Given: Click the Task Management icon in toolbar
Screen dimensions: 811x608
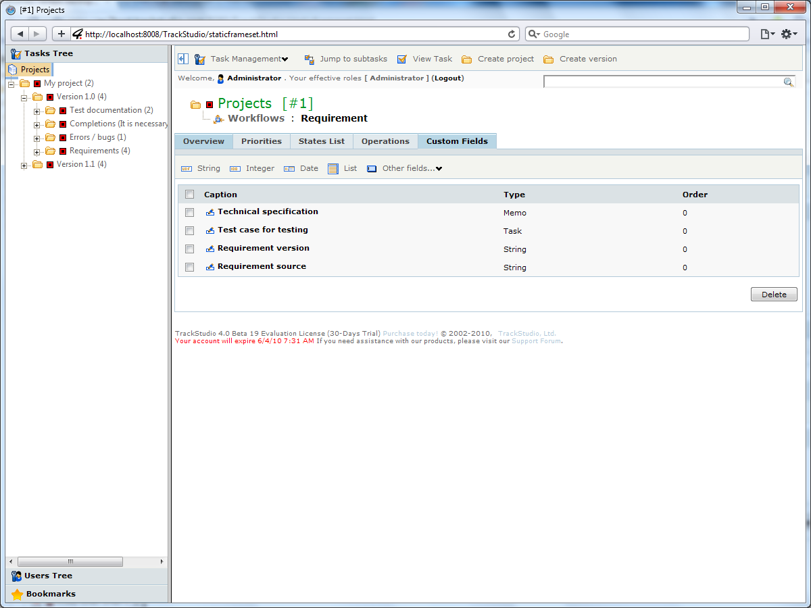Looking at the screenshot, I should 200,59.
